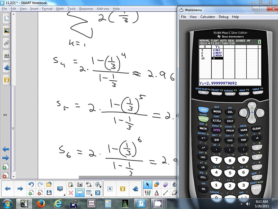Image resolution: width=278 pixels, height=209 pixels.
Task: Click the Paste clipboard icon
Action: click(71, 185)
